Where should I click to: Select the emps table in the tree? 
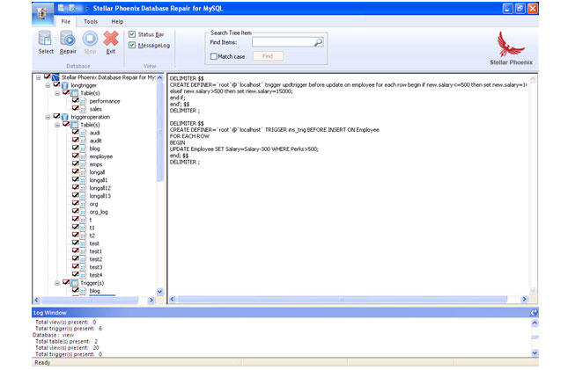(96, 164)
